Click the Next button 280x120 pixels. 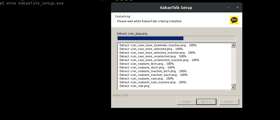206,102
